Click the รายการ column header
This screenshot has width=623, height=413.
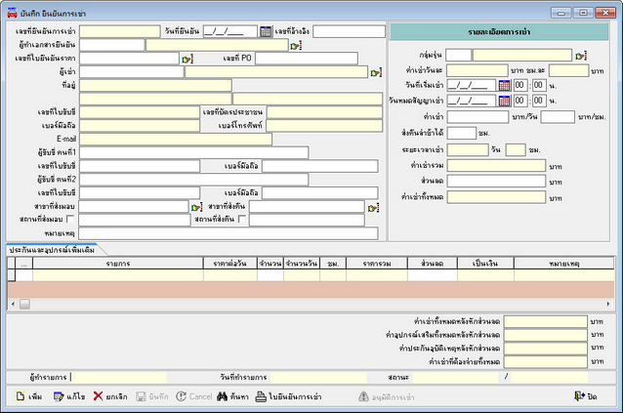(118, 264)
